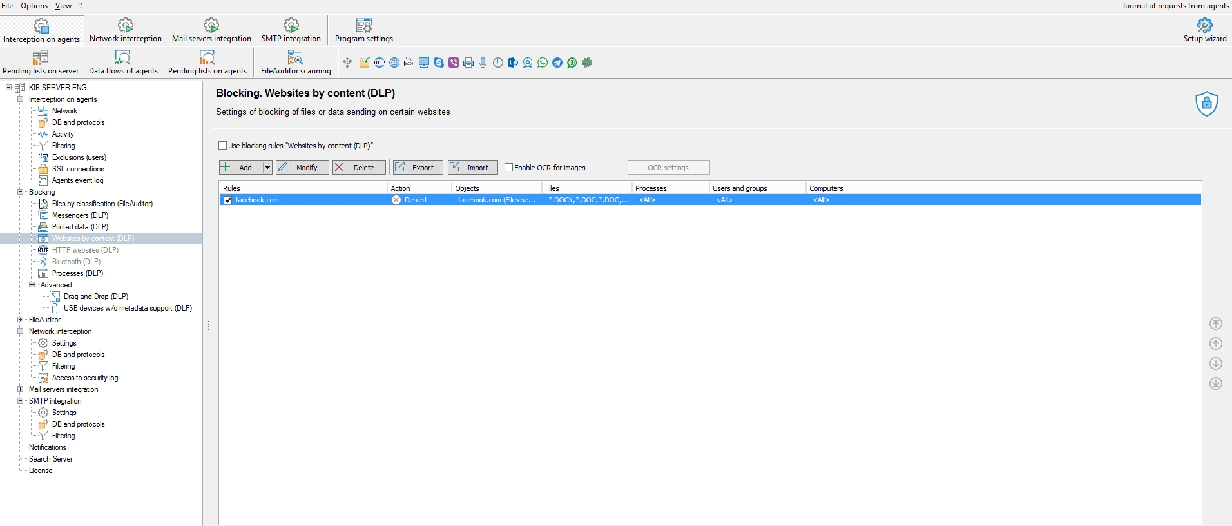Enable 'Use blocking rules Websites by content' checkbox
Image resolution: width=1232 pixels, height=526 pixels.
[222, 146]
